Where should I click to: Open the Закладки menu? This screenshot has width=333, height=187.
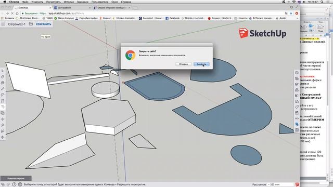pyautogui.click(x=83, y=2)
